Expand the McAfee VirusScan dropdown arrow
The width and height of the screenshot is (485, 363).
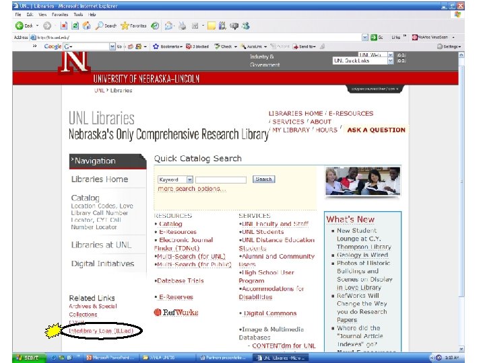pos(453,38)
